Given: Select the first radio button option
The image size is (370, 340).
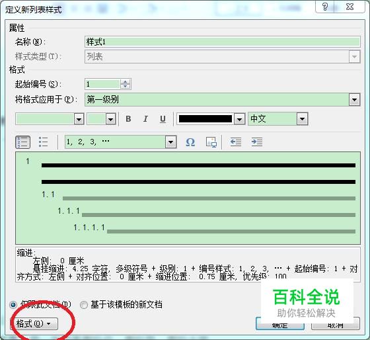Looking at the screenshot, I should [x=13, y=305].
